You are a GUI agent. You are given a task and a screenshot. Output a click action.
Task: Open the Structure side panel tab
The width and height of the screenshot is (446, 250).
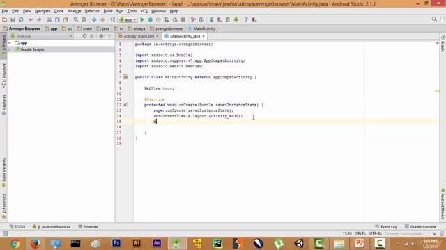[x=3, y=76]
